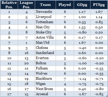
Task: Click Arsenal's PTSpg value -0.83
Action: point(99,94)
